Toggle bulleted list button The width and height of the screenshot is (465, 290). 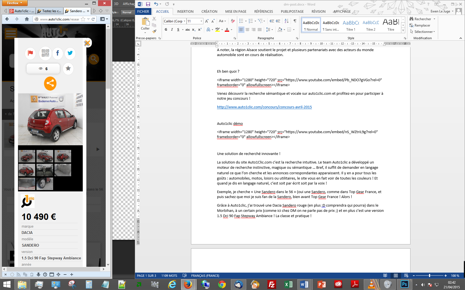coord(241,21)
